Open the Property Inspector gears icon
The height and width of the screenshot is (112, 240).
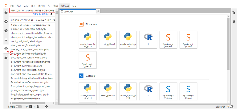click(234, 13)
